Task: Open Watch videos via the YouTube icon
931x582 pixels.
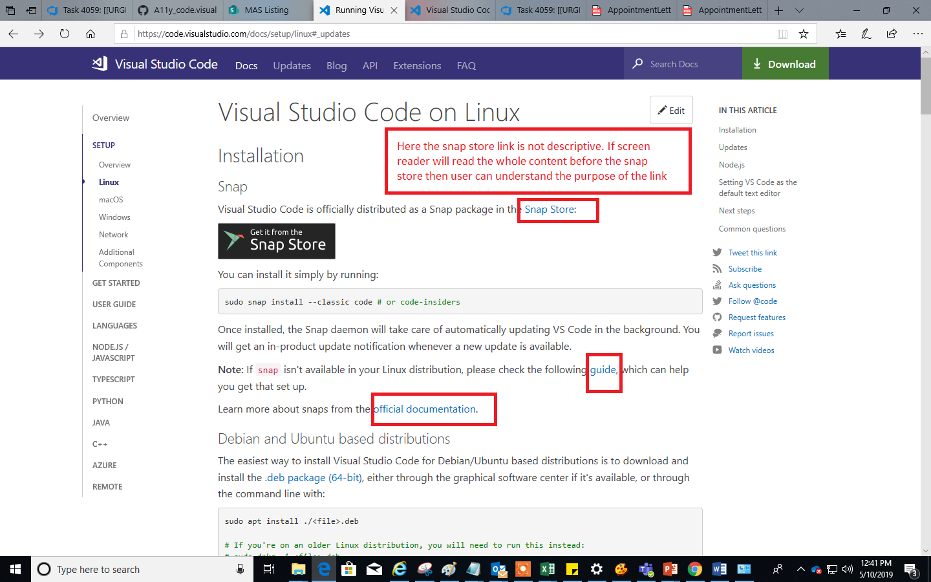Action: pyautogui.click(x=718, y=350)
